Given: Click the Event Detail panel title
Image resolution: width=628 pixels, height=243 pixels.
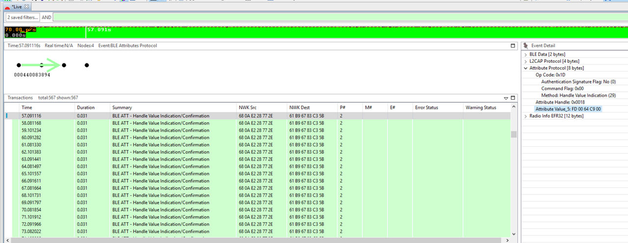Looking at the screenshot, I should [543, 46].
